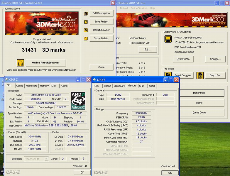This screenshot has height=176, width=230.
Task: Switch to Cache tab in left CPU-Z
Action: click(x=20, y=86)
